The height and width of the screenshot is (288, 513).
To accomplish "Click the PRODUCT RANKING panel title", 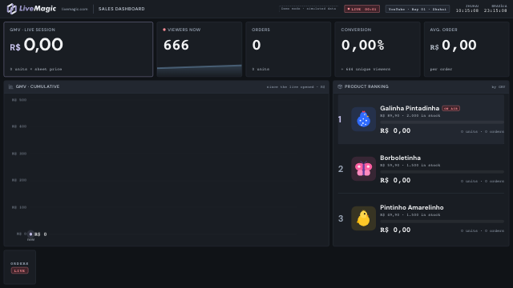I will point(366,86).
